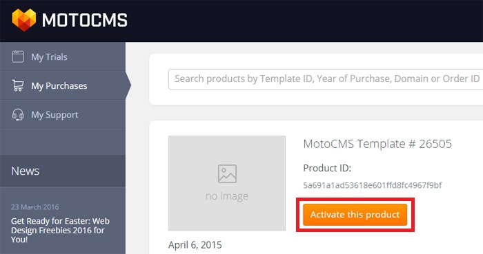Image resolution: width=483 pixels, height=254 pixels.
Task: Open the Get Ready for Easter news article
Action: [60, 230]
